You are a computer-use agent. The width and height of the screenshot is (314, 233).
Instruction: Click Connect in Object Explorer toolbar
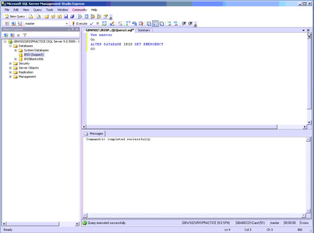(6, 35)
